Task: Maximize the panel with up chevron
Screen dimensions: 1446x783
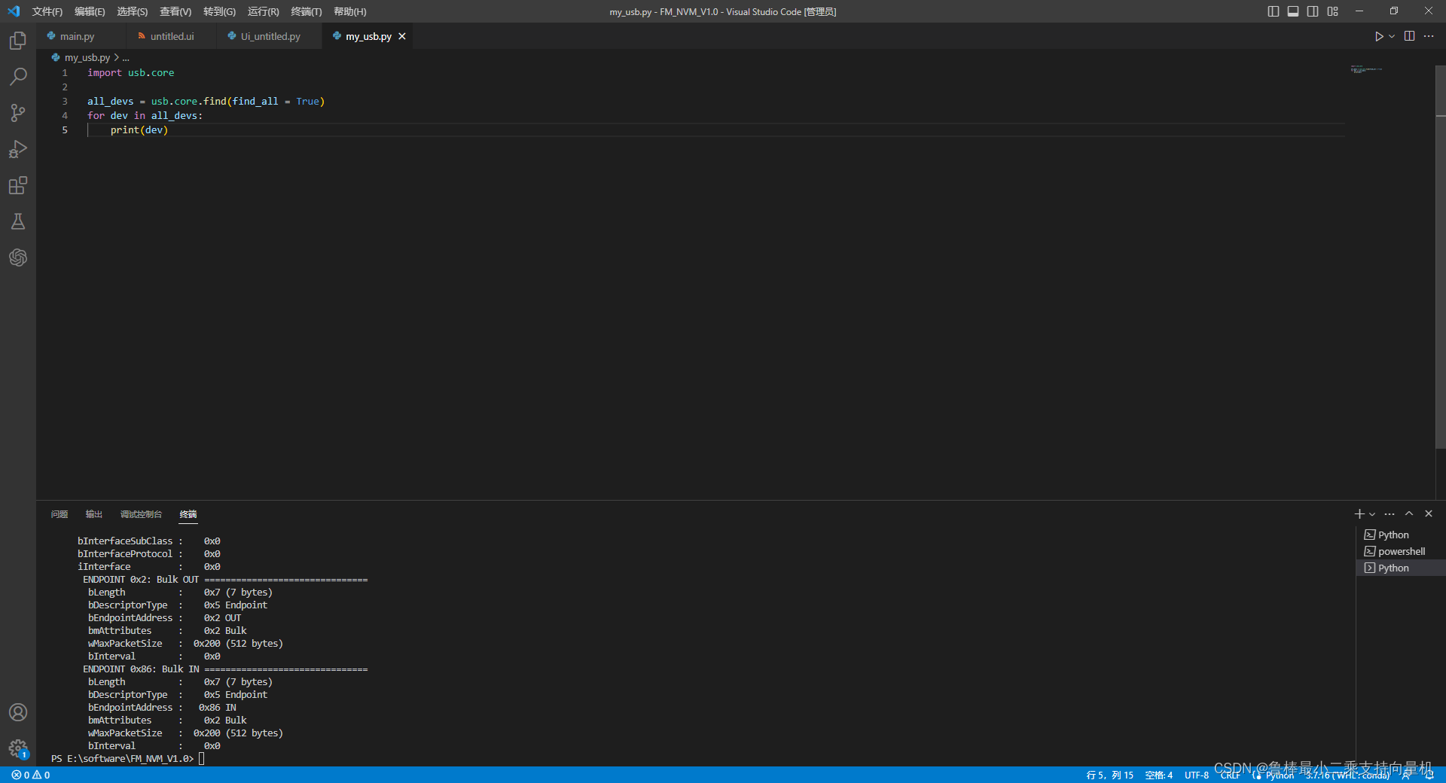Action: point(1409,513)
